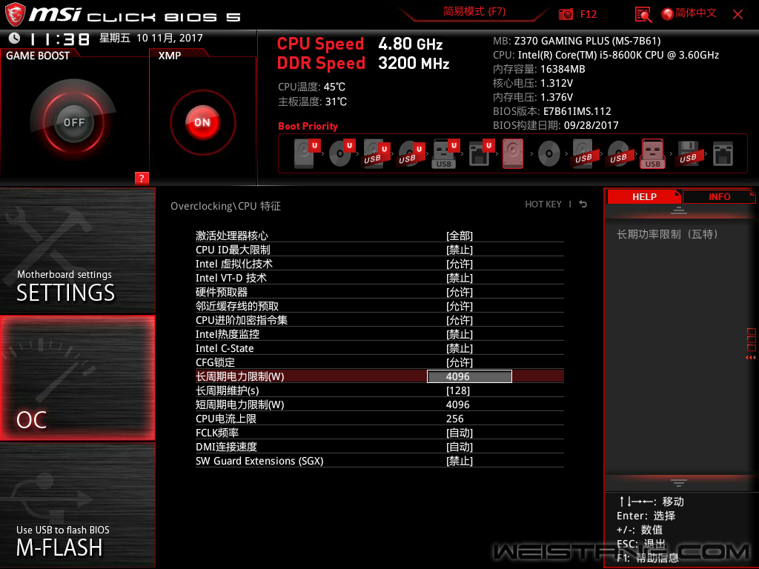The image size is (759, 569).
Task: Change language via 简体中文 label
Action: pos(695,13)
